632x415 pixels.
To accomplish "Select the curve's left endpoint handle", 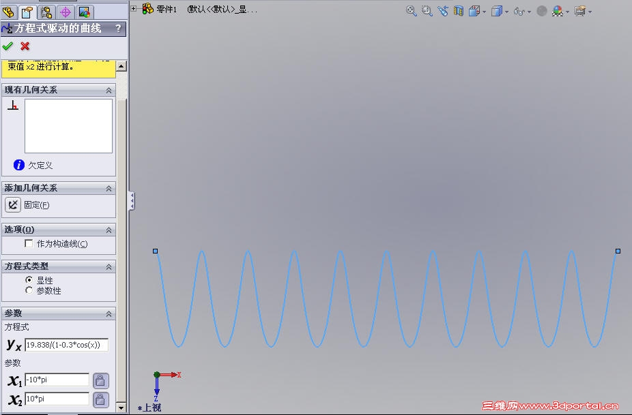I will point(155,251).
